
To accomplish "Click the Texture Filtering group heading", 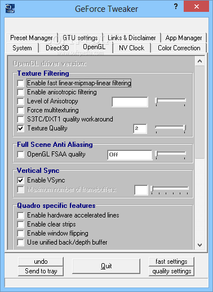I will click(x=43, y=73).
